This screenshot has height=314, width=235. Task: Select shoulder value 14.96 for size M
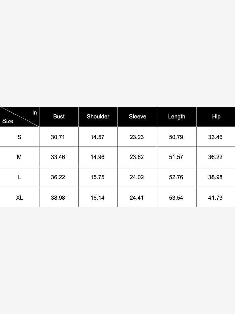click(x=97, y=157)
